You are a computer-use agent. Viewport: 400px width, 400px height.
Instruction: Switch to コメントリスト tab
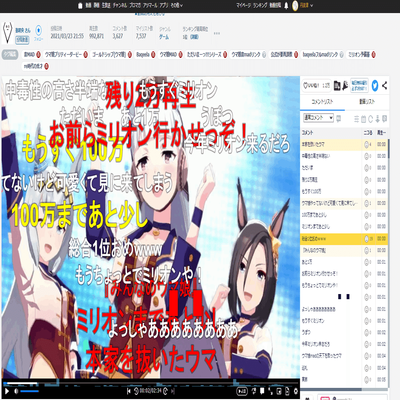[322, 102]
